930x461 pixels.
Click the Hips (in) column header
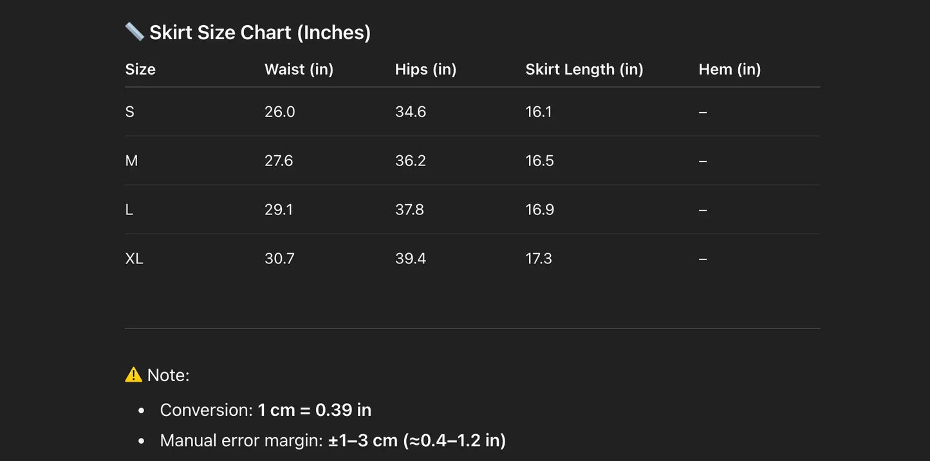click(425, 70)
